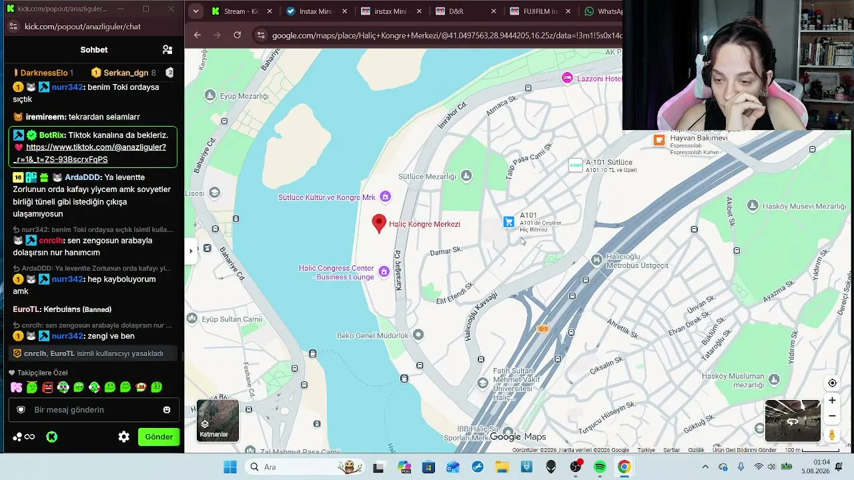
Task: Click the red Haliç Kongre Merkezi pin
Action: [379, 224]
